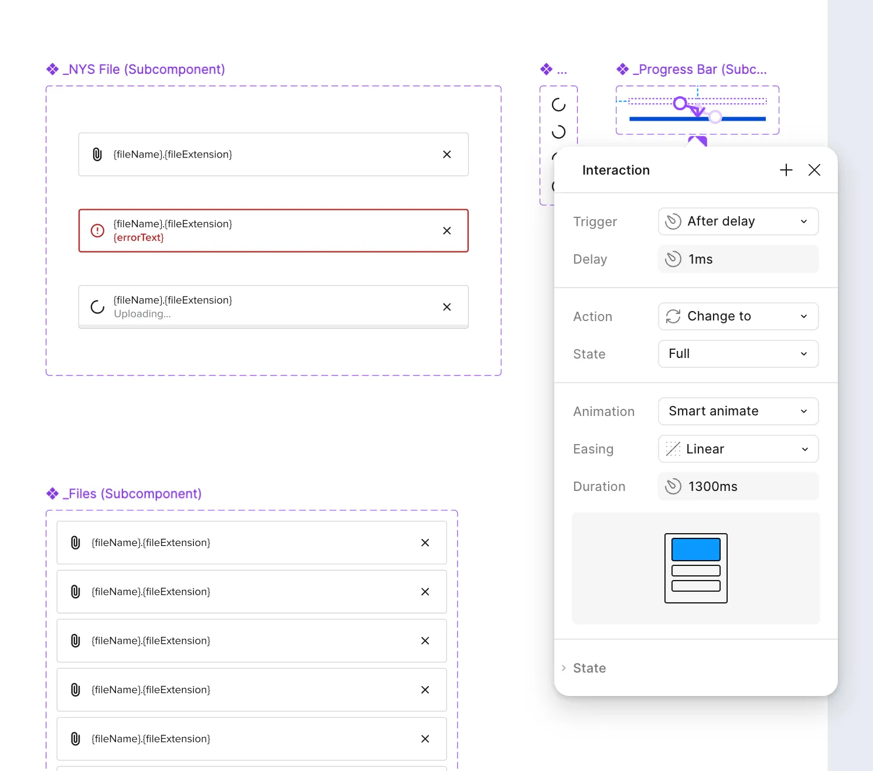Close the Interaction panel

point(814,170)
